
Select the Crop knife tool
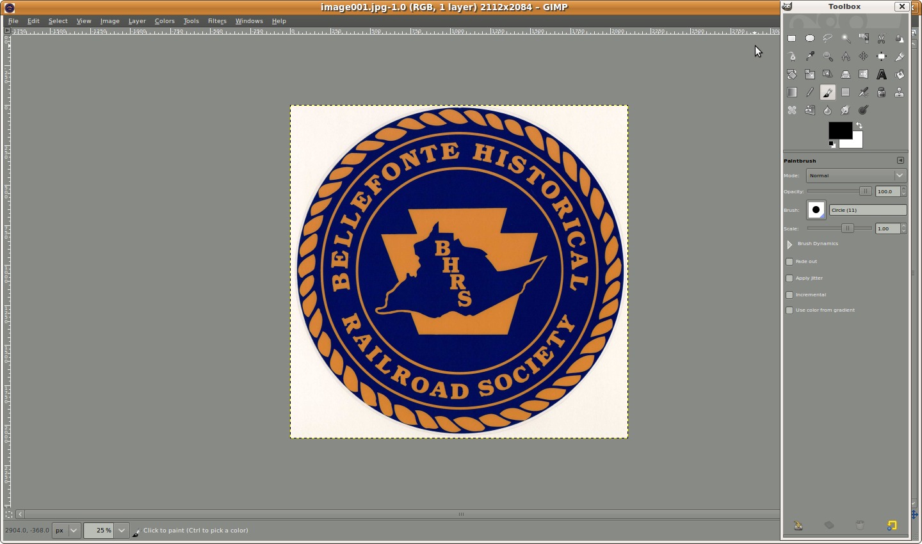pos(900,56)
